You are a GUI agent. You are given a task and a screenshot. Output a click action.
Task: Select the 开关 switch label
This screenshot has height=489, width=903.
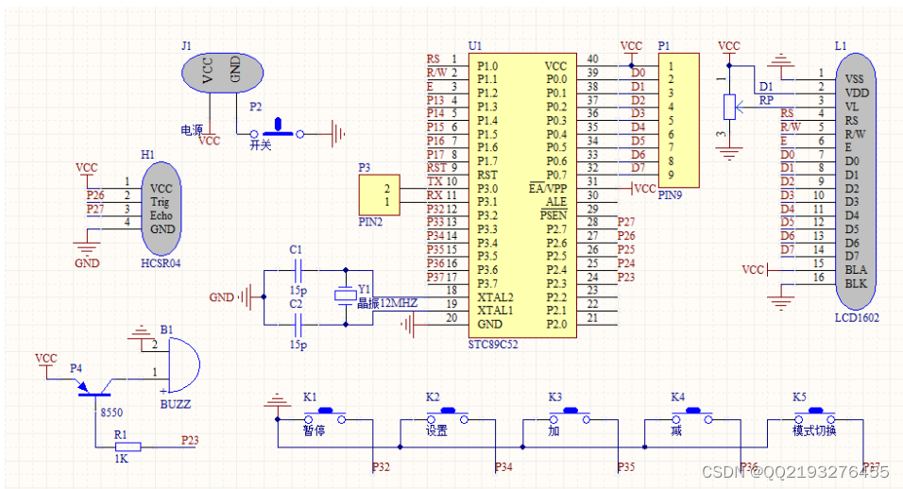pos(261,145)
